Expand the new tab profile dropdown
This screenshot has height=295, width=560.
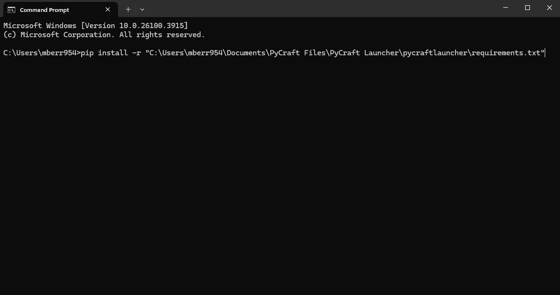142,10
